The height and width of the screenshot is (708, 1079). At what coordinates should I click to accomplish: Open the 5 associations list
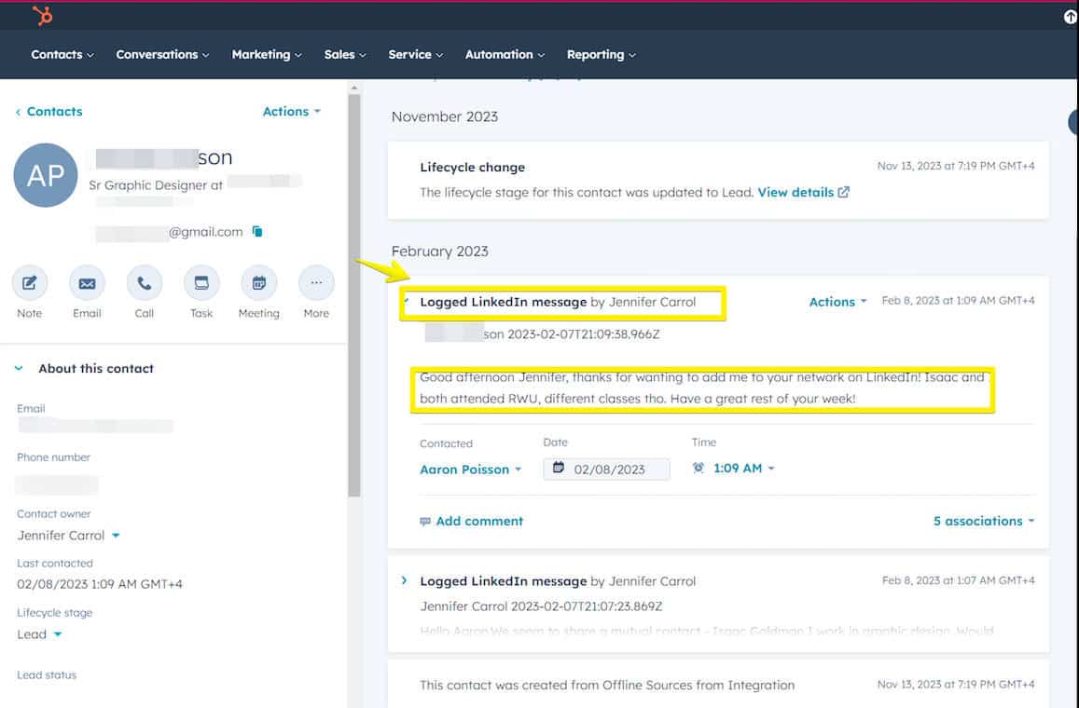click(x=983, y=521)
